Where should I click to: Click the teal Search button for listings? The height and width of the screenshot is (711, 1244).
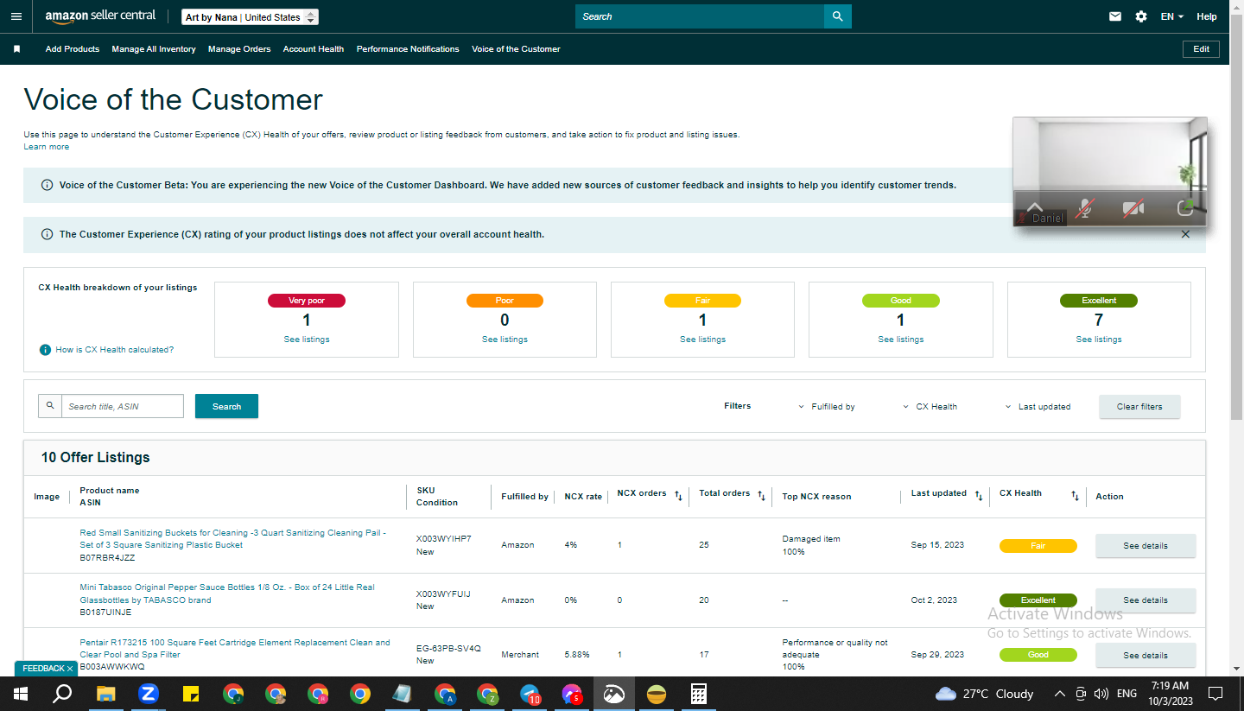tap(226, 406)
